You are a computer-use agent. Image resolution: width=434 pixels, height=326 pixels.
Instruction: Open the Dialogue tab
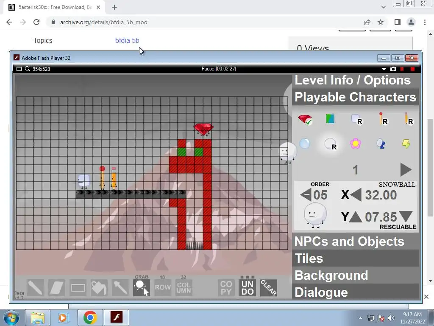(356, 292)
